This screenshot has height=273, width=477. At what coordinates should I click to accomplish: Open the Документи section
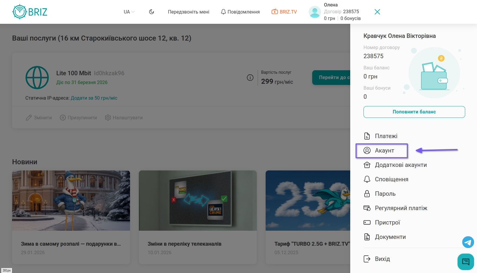390,237
